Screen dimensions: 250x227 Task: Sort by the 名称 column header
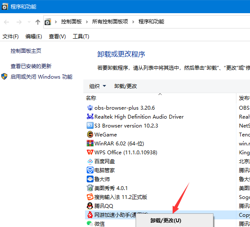click(x=160, y=98)
